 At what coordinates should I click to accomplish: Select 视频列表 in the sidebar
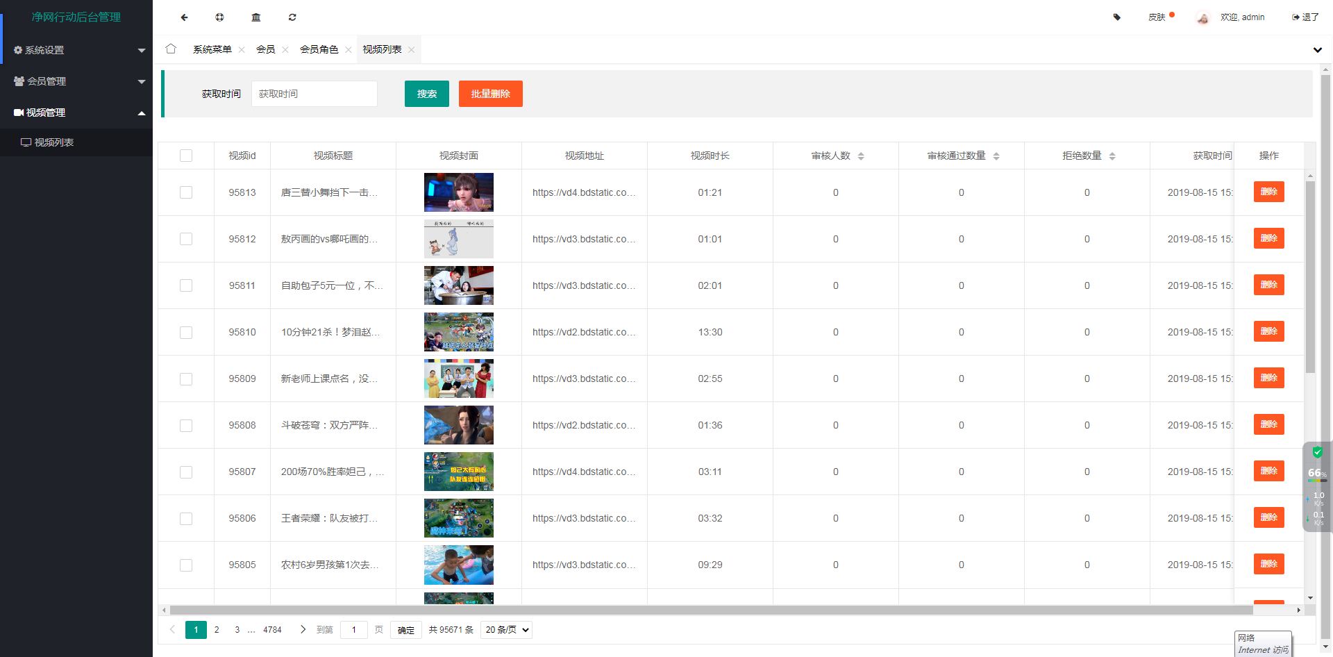point(76,142)
